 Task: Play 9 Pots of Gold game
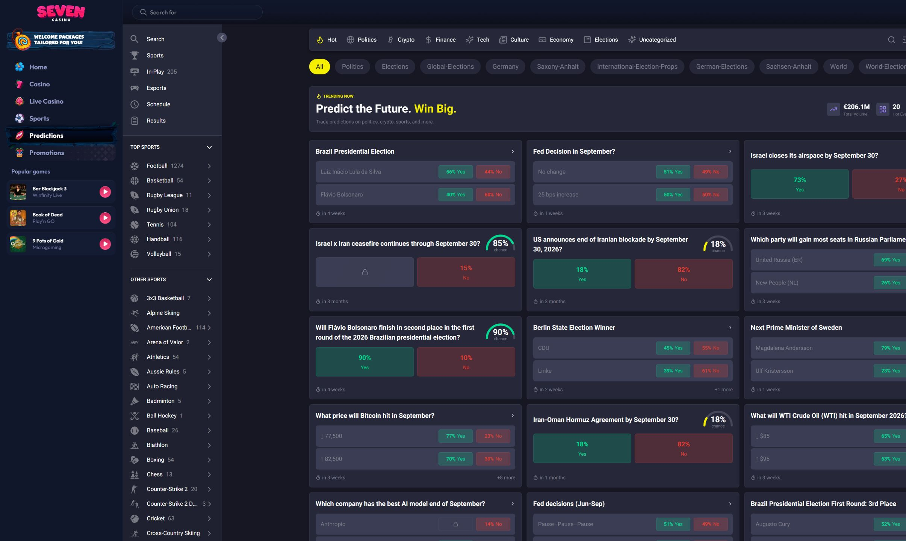pos(105,244)
